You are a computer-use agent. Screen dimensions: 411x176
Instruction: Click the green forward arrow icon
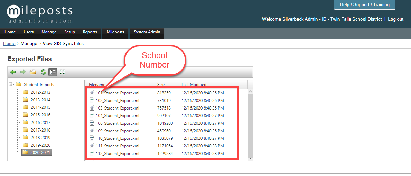pos(23,72)
